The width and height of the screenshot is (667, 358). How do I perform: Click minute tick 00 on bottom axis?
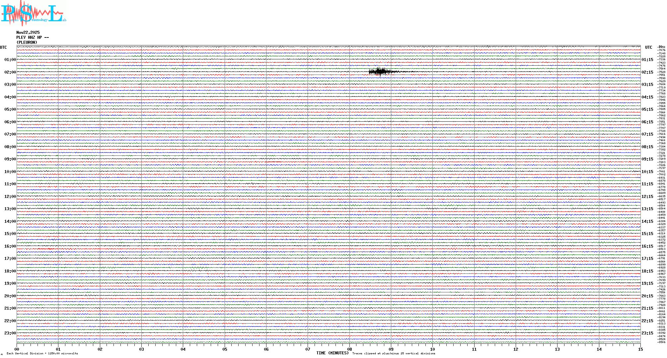tap(17, 349)
